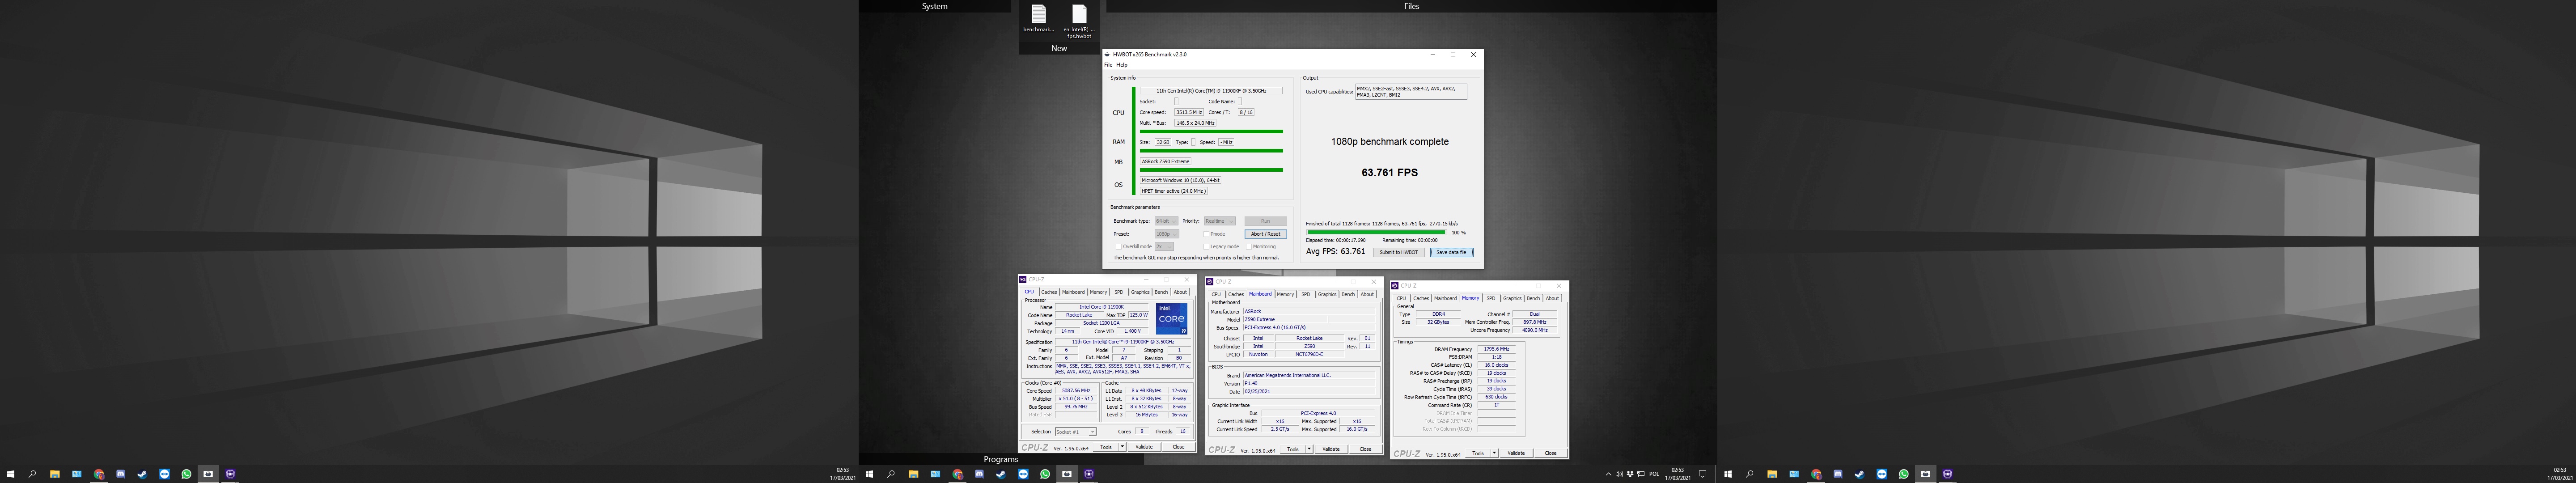The height and width of the screenshot is (483, 2576).
Task: Open WhatsApp on the center taskbar with system tray
Action: pos(1045,474)
